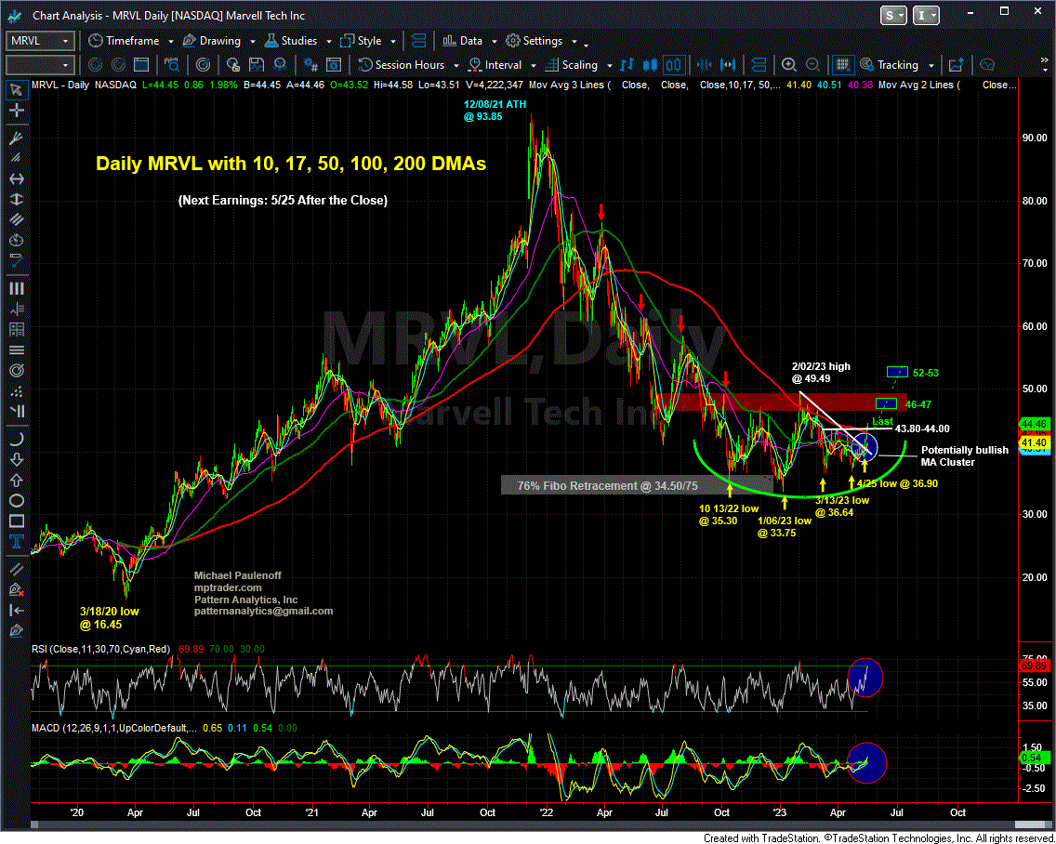The image size is (1056, 844).
Task: Select the up arrow drawing tool
Action: [x=16, y=481]
